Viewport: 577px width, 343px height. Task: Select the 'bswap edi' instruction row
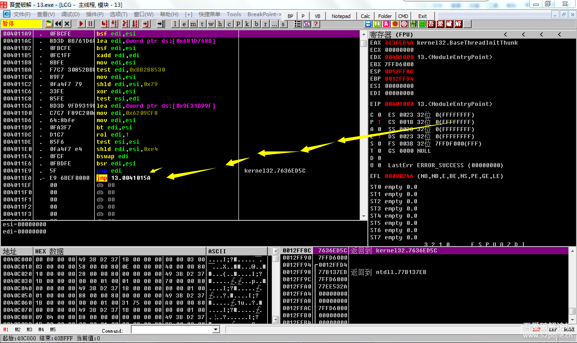(180, 156)
